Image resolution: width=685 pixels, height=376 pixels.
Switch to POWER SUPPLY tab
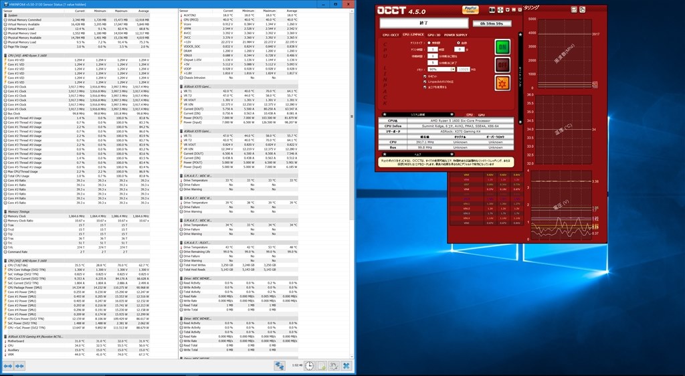click(x=456, y=35)
